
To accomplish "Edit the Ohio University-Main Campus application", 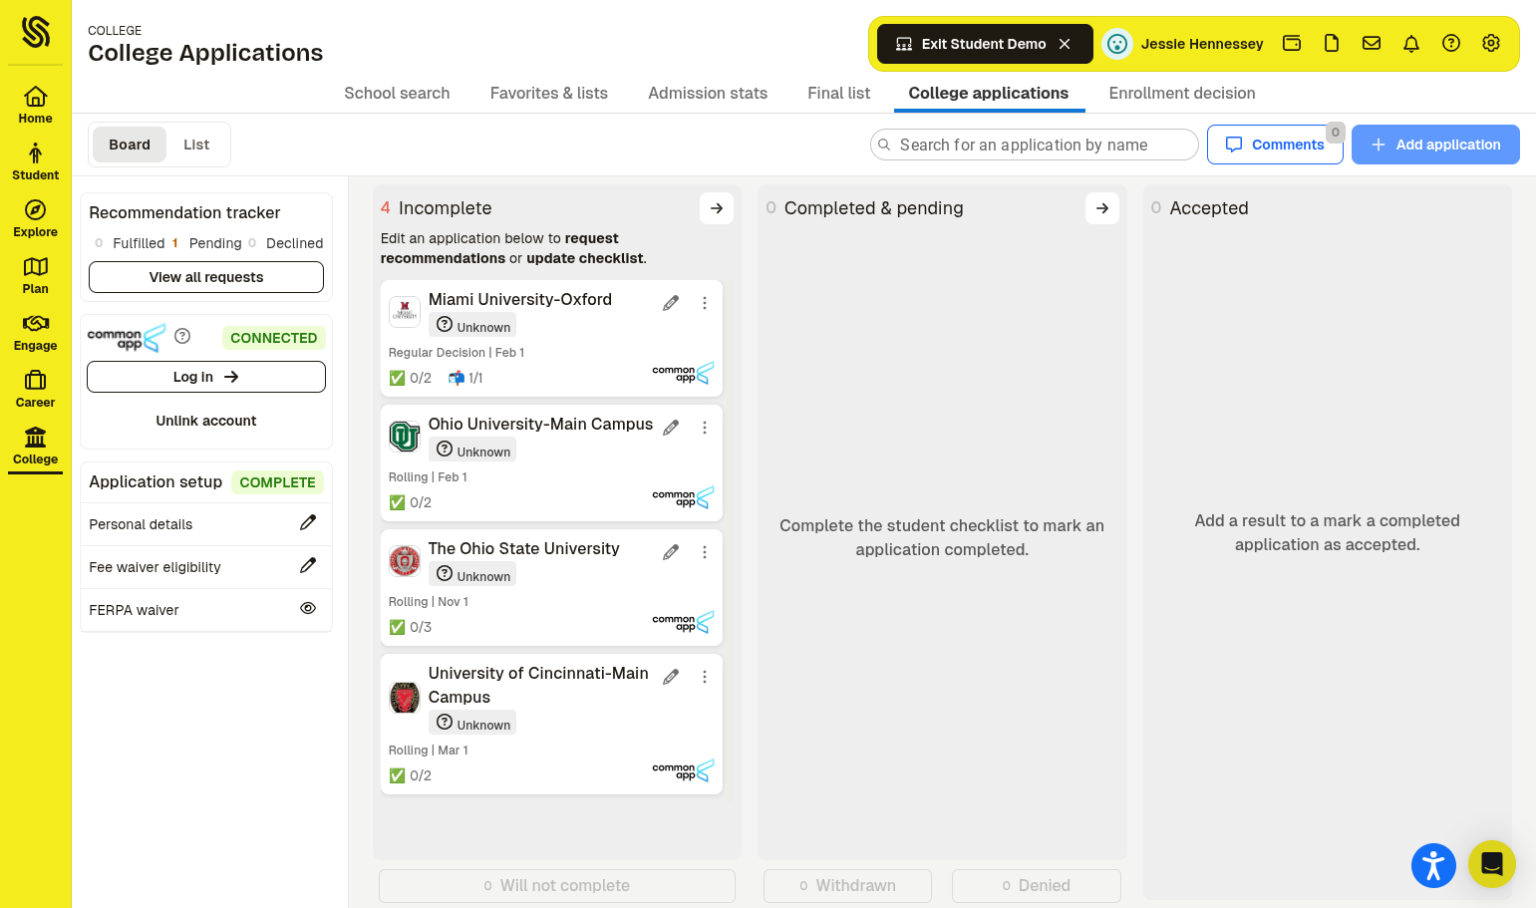I will tap(671, 428).
